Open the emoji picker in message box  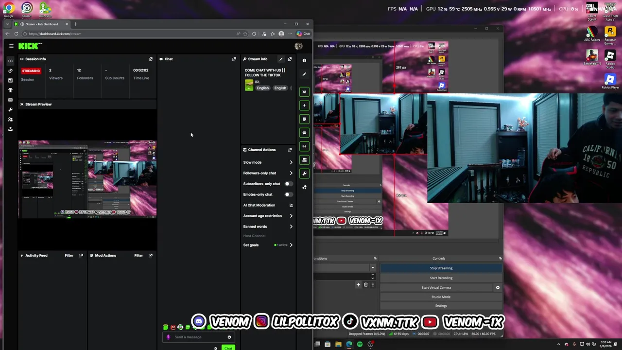coord(229,337)
